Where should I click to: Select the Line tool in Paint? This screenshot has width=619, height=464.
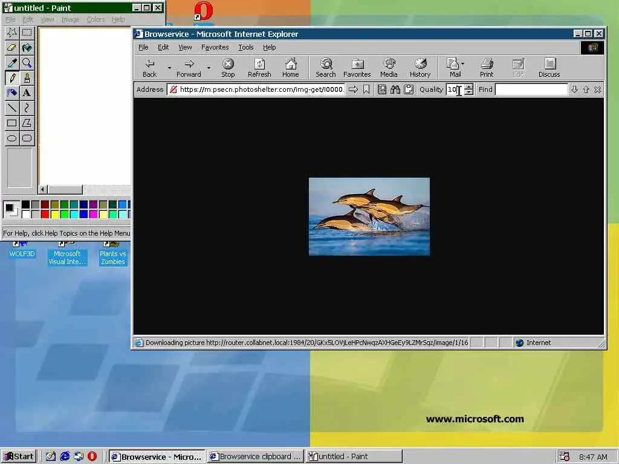click(12, 108)
